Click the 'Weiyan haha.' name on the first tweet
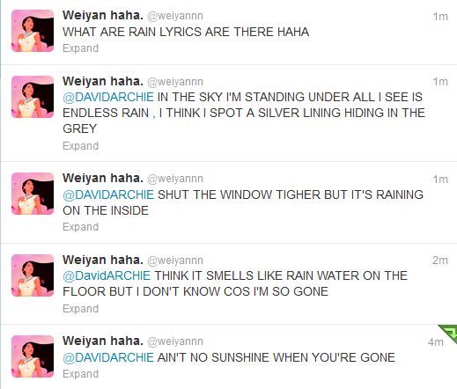The image size is (457, 389). coord(103,15)
